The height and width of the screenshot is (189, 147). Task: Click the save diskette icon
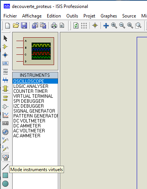click(24, 25)
